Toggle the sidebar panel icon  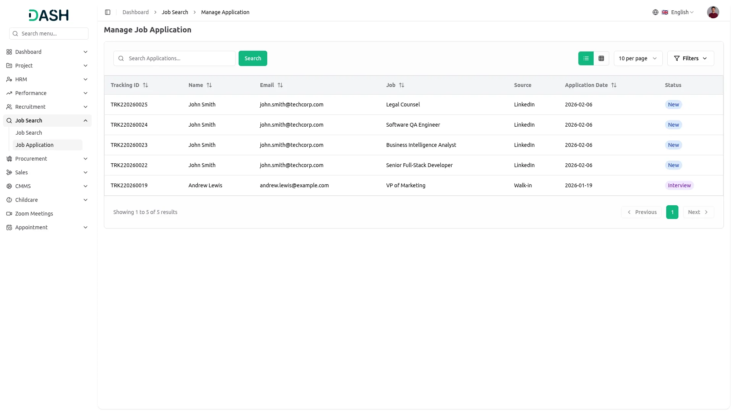[108, 12]
